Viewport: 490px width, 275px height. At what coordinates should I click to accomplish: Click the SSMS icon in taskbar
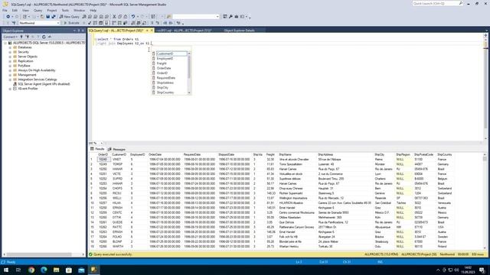pyautogui.click(x=93, y=270)
